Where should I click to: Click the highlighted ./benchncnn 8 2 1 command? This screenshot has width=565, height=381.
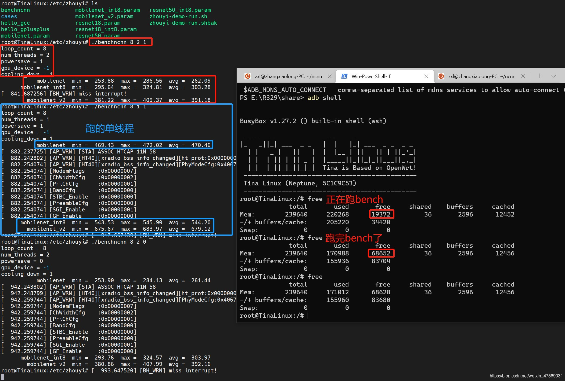tap(120, 42)
